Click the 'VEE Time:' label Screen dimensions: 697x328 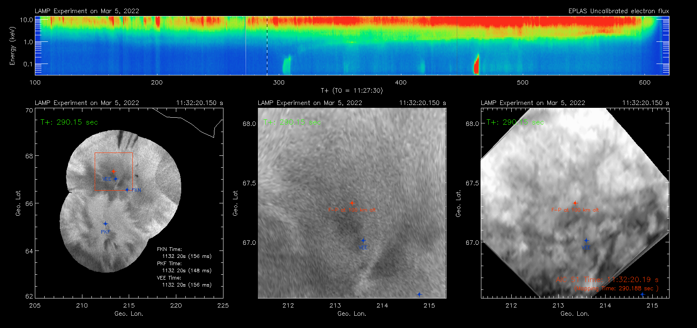pyautogui.click(x=169, y=278)
